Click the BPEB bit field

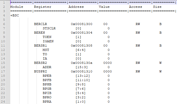(x=47, y=76)
